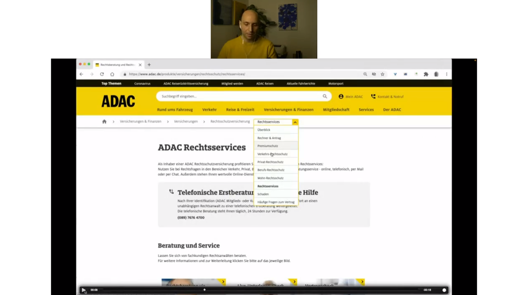Reload the page with the refresh icon
529x295 pixels.
(x=102, y=74)
